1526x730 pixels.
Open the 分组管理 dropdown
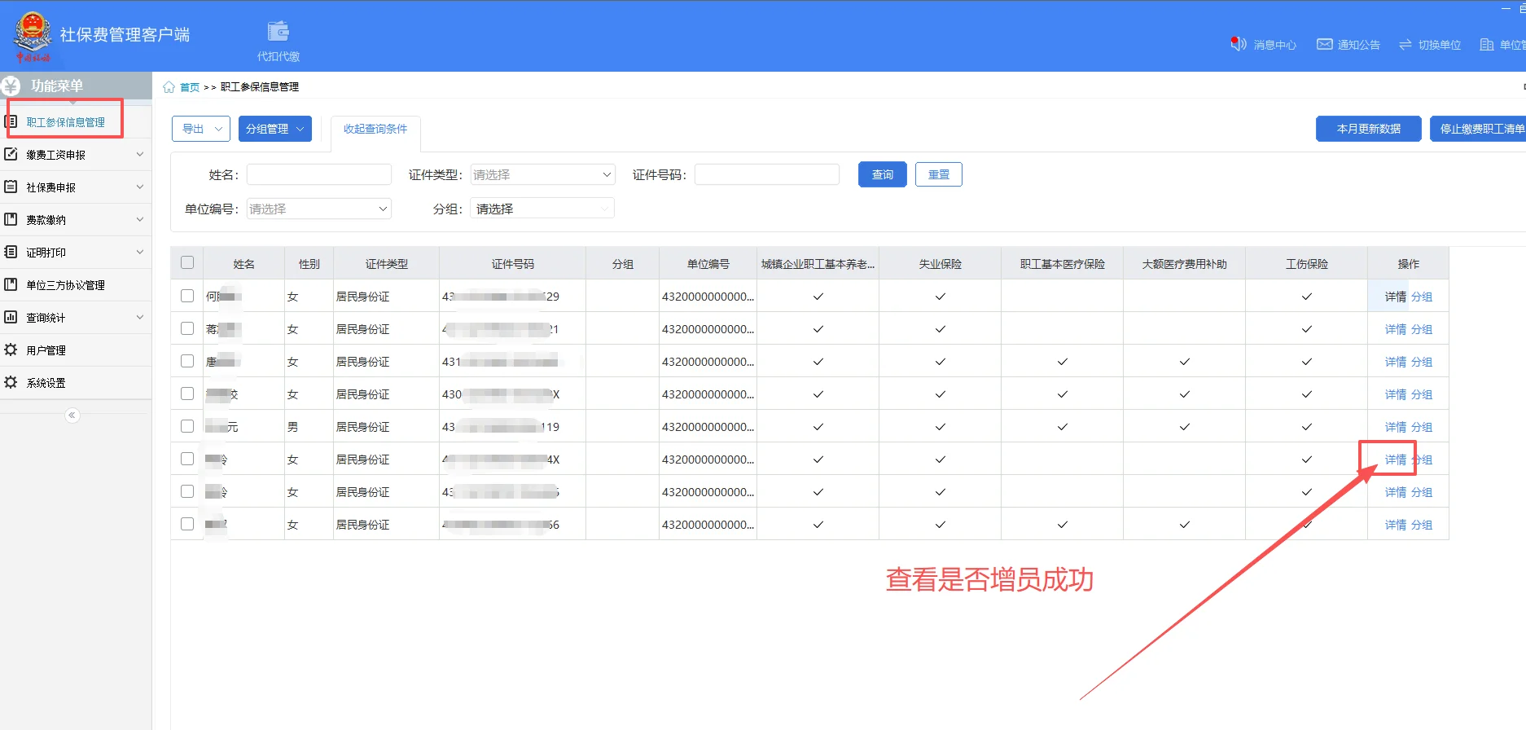coord(274,129)
